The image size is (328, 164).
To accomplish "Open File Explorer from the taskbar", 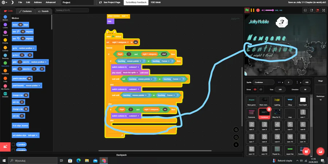I will (87, 161).
